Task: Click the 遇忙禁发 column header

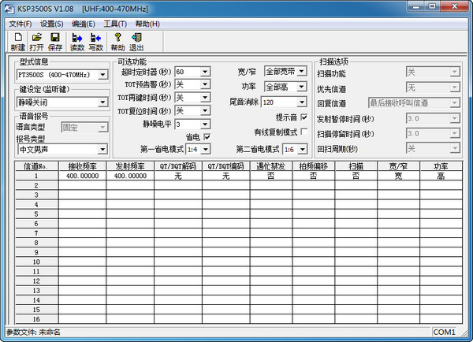Action: pos(271,166)
